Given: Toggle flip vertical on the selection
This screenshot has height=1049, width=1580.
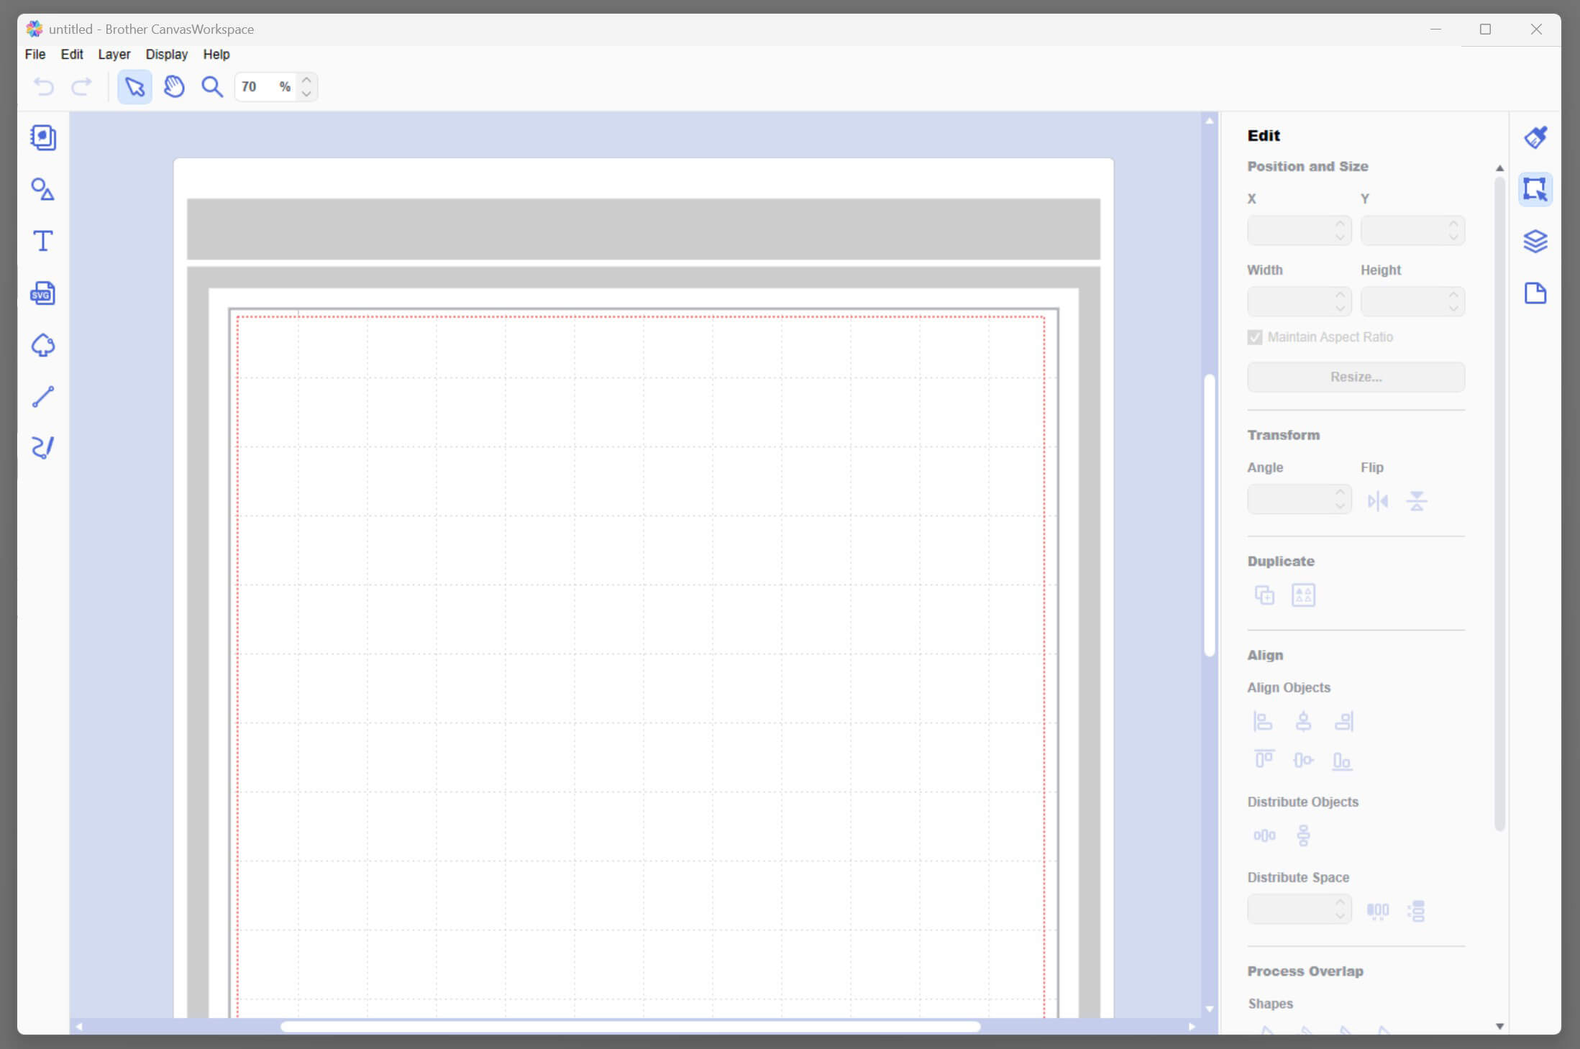Looking at the screenshot, I should click(1416, 500).
